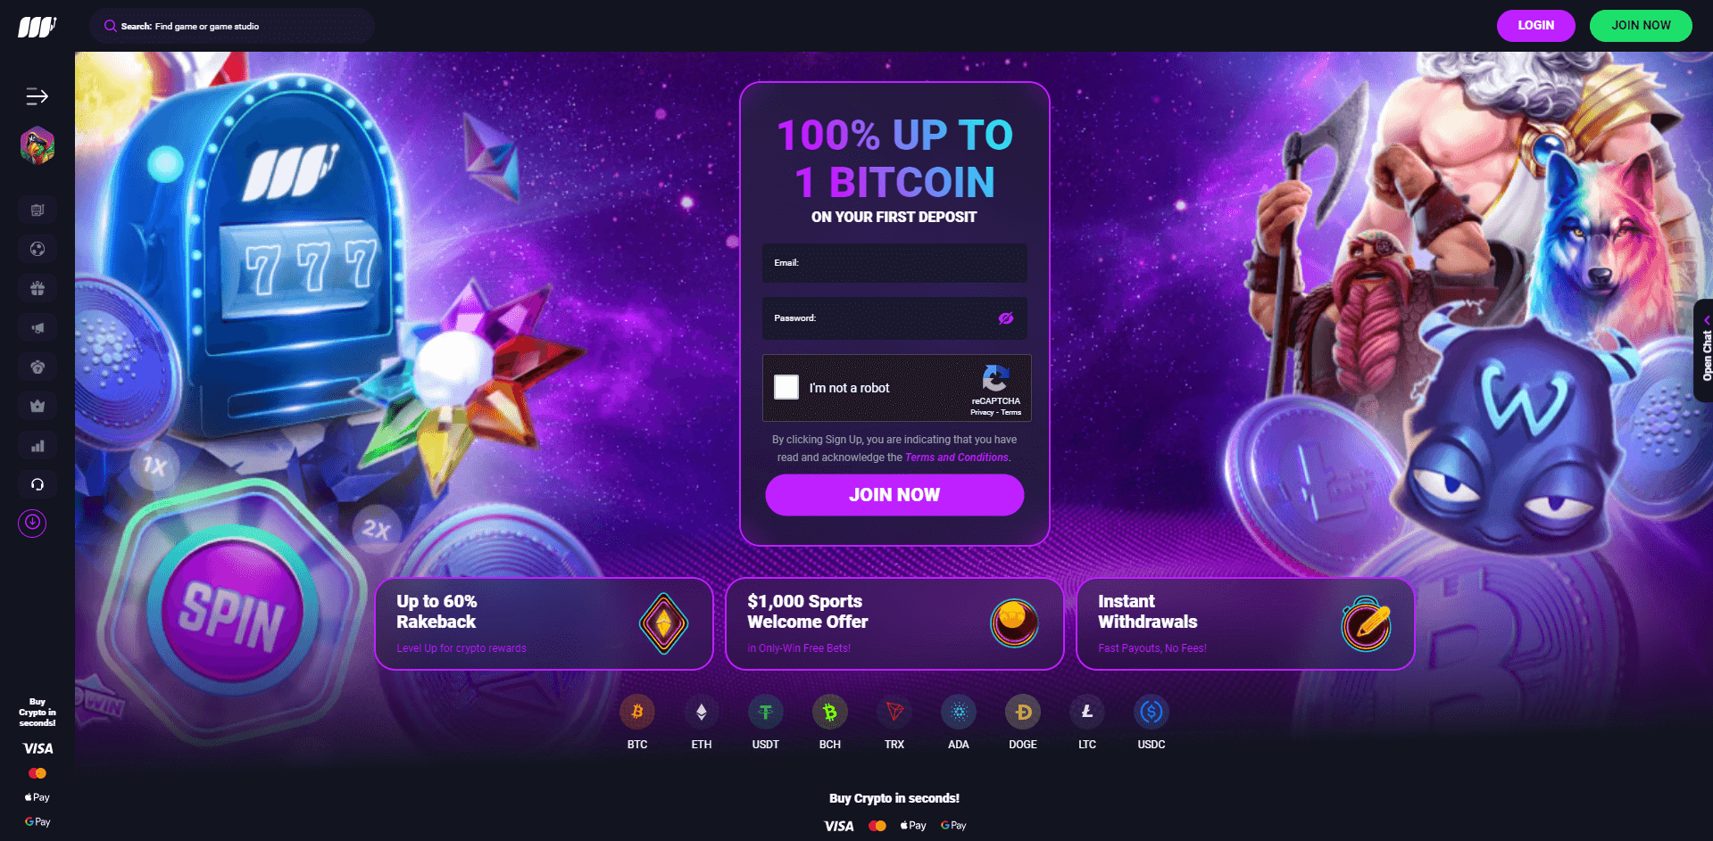Open the soccer ball sports icon

coord(37,249)
